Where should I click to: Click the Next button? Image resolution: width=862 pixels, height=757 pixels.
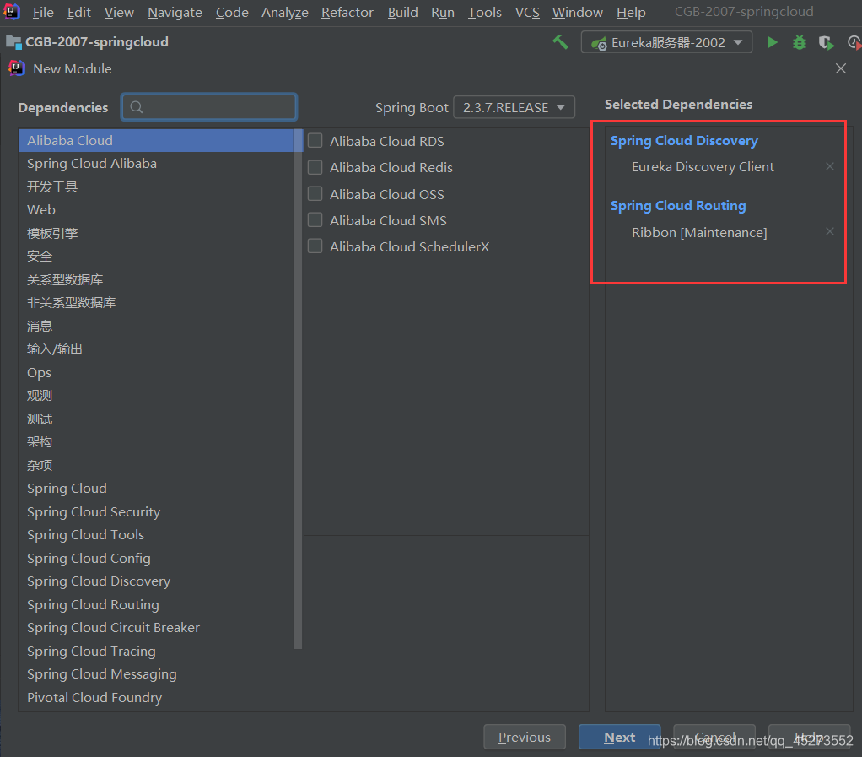pos(619,736)
